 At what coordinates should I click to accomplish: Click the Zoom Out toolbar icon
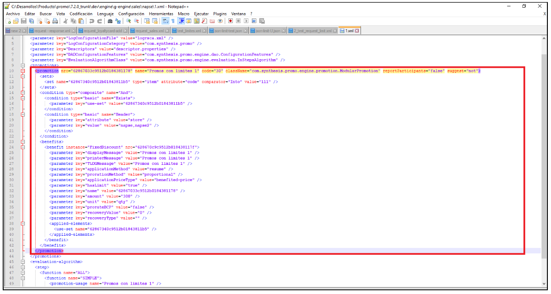(x=136, y=21)
